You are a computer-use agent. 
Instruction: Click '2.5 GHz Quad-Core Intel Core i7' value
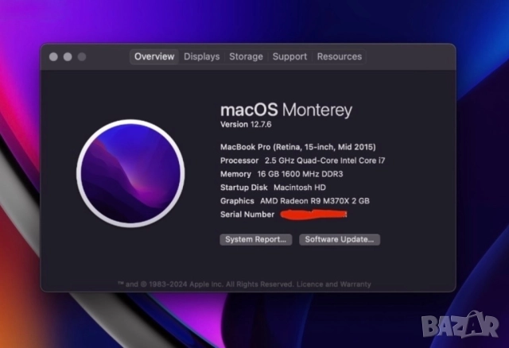pyautogui.click(x=325, y=160)
